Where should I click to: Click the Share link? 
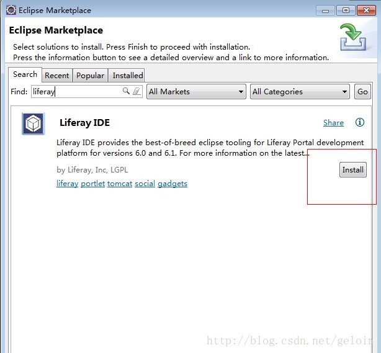[333, 123]
